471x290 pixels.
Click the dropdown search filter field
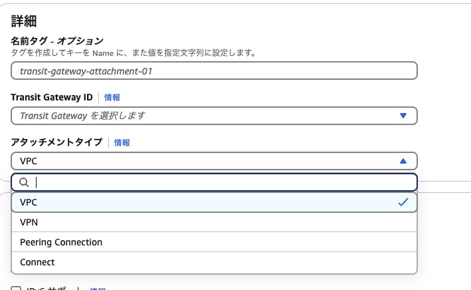(x=214, y=182)
